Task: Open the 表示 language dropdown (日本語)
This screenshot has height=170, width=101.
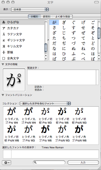Action: [x=30, y=9]
